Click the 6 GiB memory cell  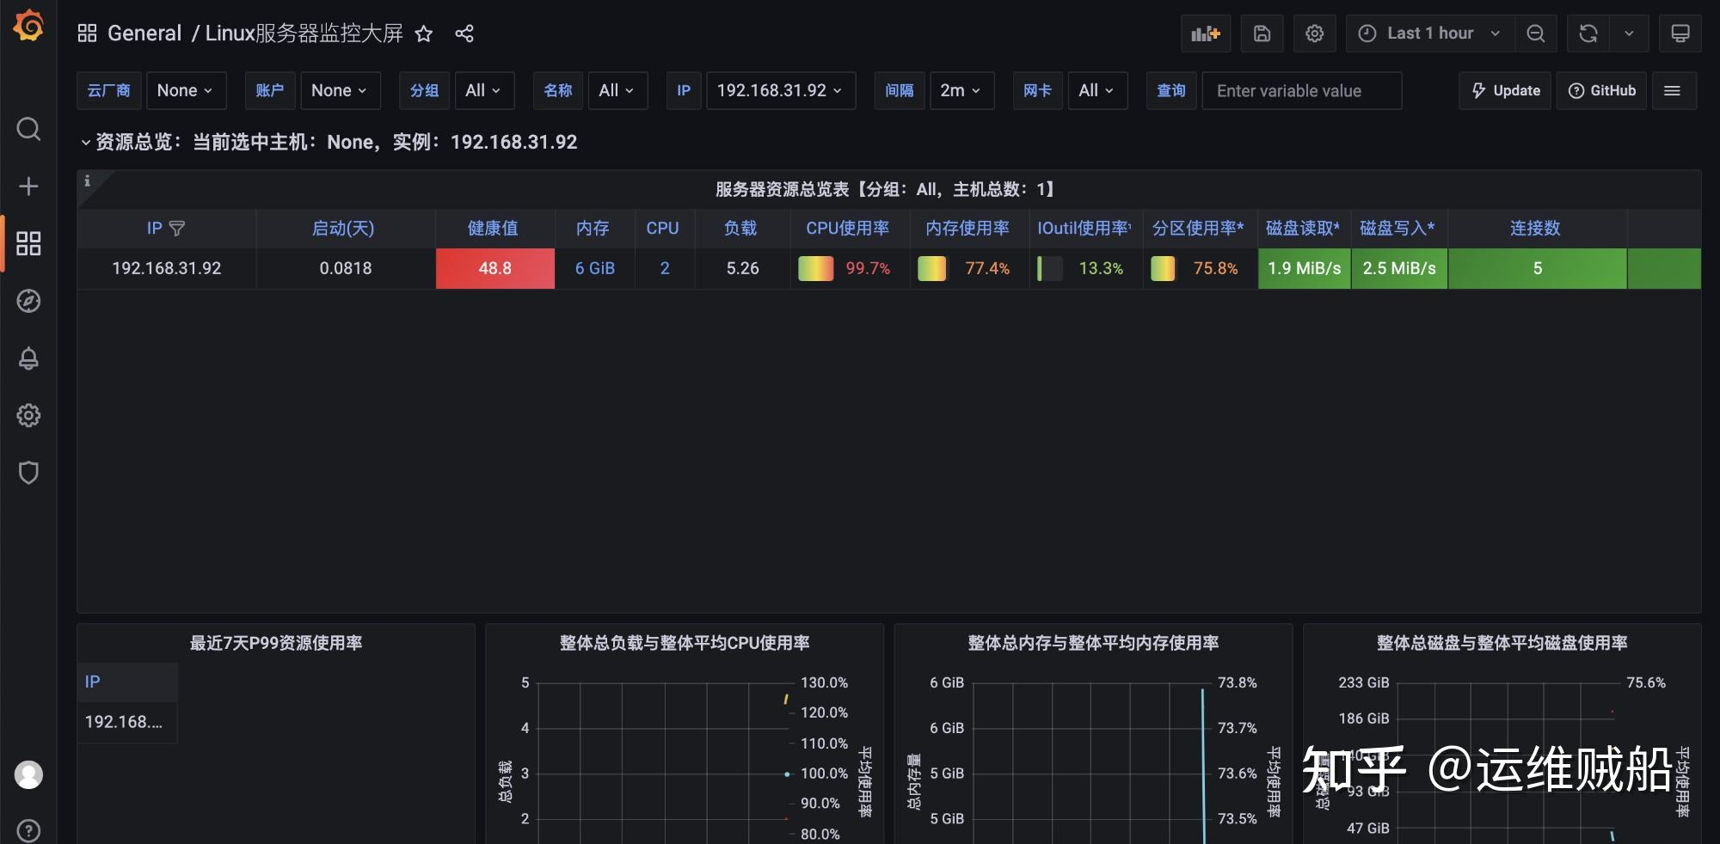pos(595,268)
